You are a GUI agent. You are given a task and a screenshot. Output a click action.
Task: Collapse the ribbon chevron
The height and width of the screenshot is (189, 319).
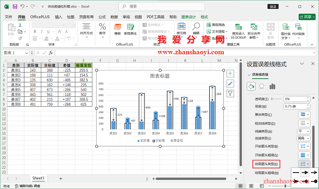pyautogui.click(x=312, y=44)
